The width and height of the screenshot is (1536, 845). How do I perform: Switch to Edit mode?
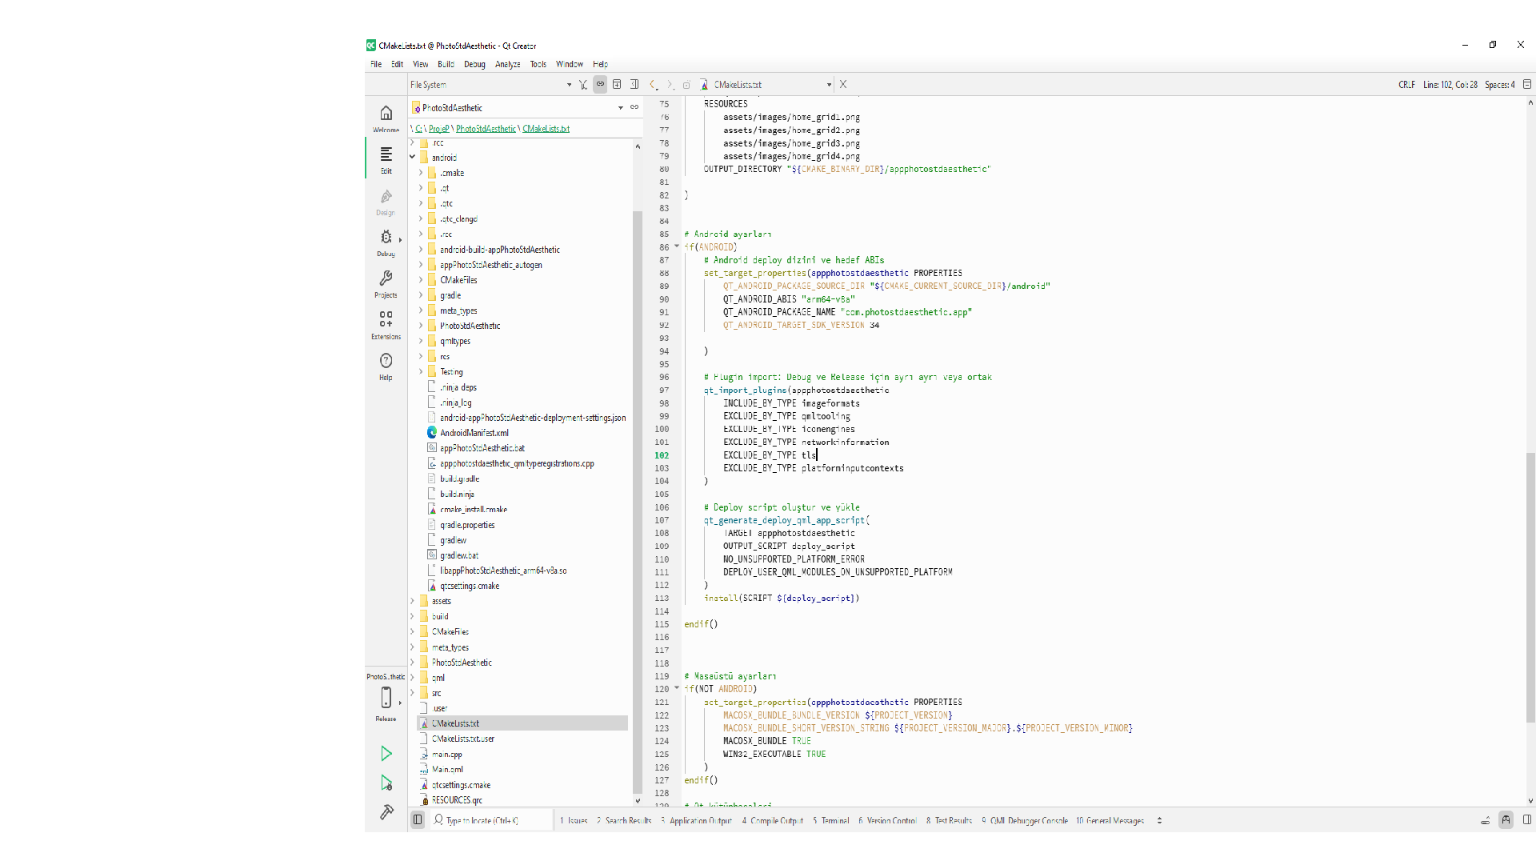coord(386,158)
